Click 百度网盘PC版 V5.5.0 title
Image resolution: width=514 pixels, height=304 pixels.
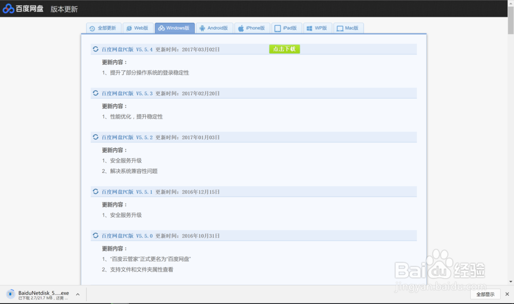[x=127, y=236]
